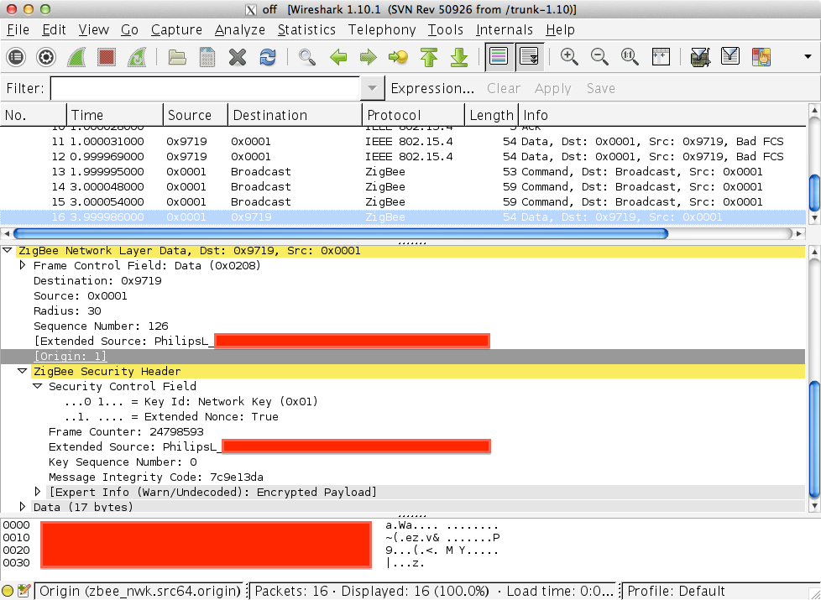Collapse ZigBee Network Layer Data tree
Image resolution: width=821 pixels, height=600 pixels.
(8, 251)
